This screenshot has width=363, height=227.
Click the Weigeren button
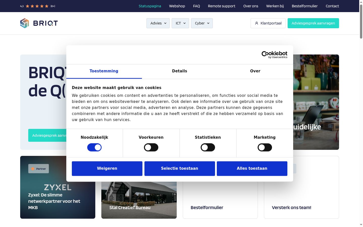coord(107,168)
